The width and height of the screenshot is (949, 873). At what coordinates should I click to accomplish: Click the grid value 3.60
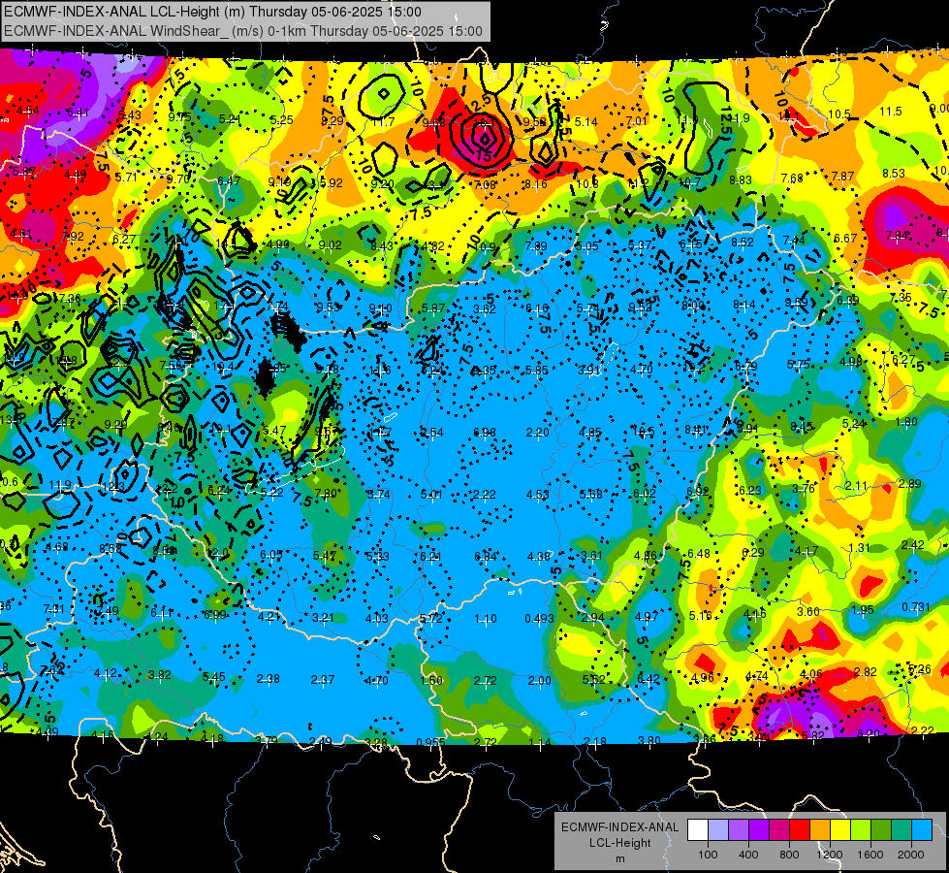[808, 612]
